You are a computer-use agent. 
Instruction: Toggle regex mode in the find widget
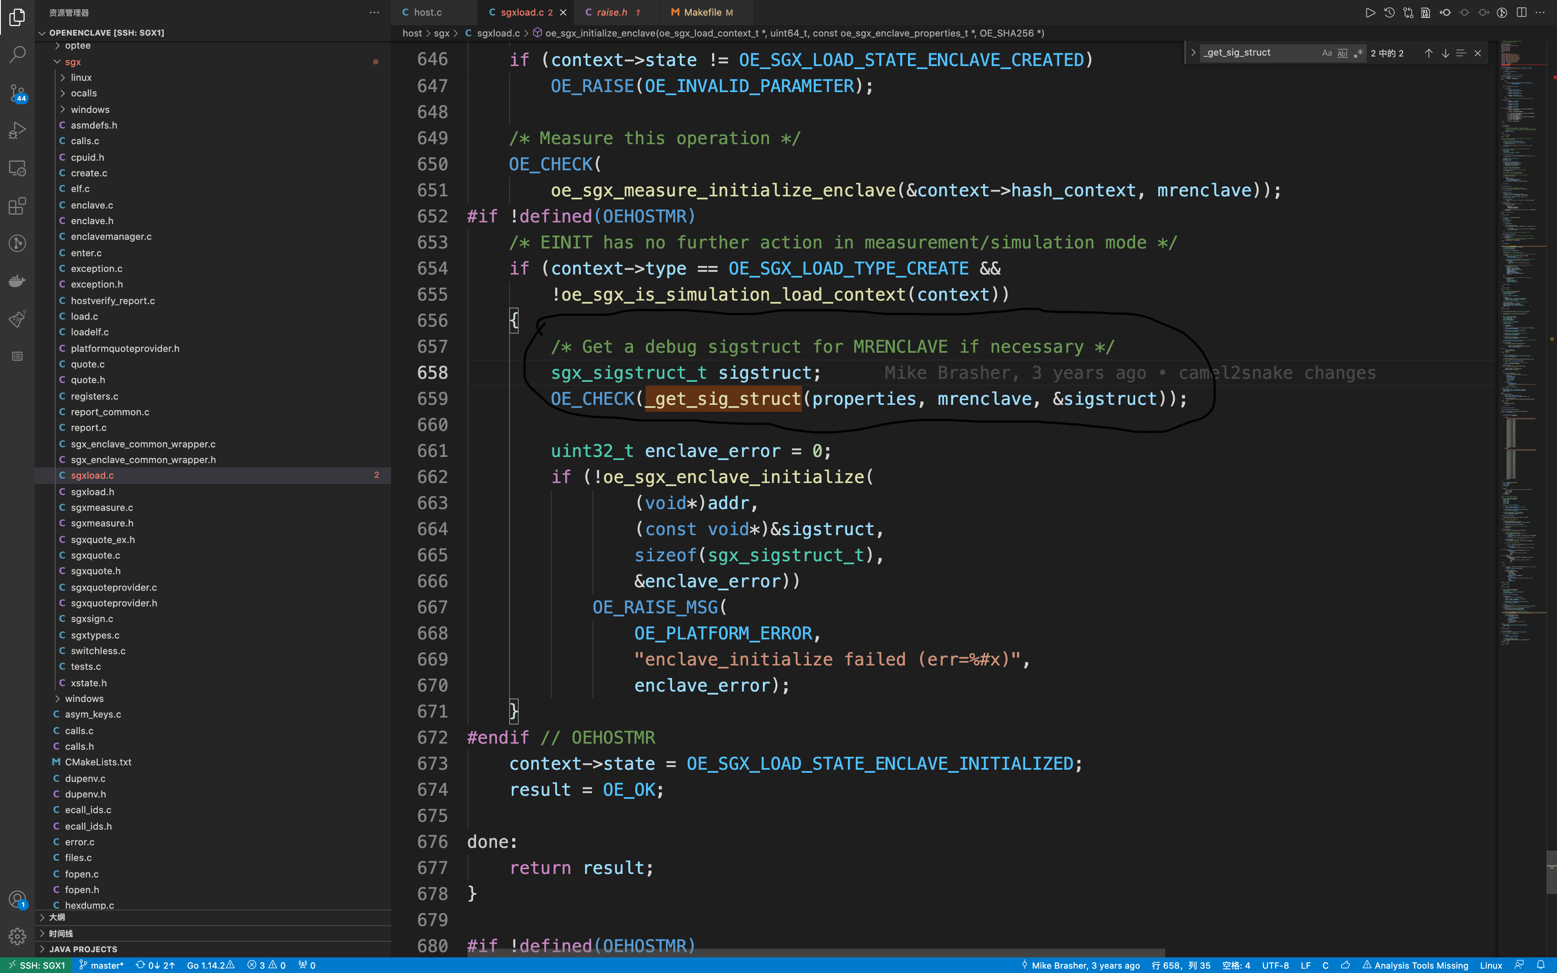1358,53
